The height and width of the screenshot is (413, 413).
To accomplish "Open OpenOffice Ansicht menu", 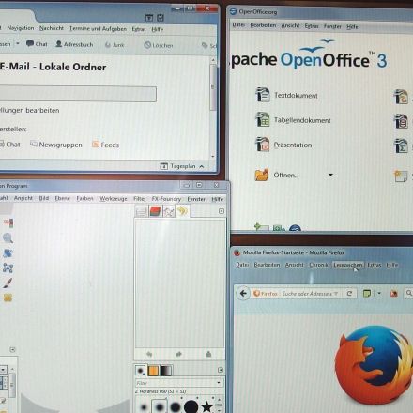I will coord(290,25).
